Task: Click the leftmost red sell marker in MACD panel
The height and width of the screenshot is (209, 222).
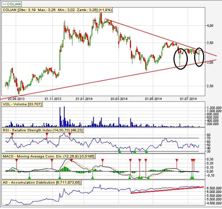Action: [16, 161]
